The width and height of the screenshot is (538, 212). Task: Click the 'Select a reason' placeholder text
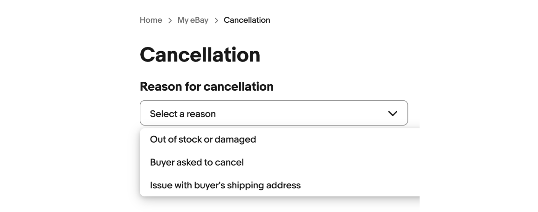(x=183, y=114)
